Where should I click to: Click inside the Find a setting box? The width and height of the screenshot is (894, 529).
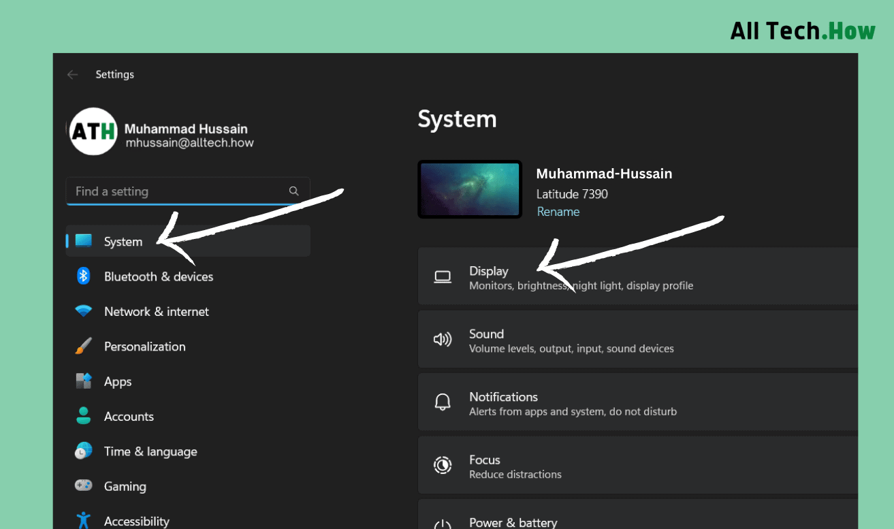pos(170,191)
